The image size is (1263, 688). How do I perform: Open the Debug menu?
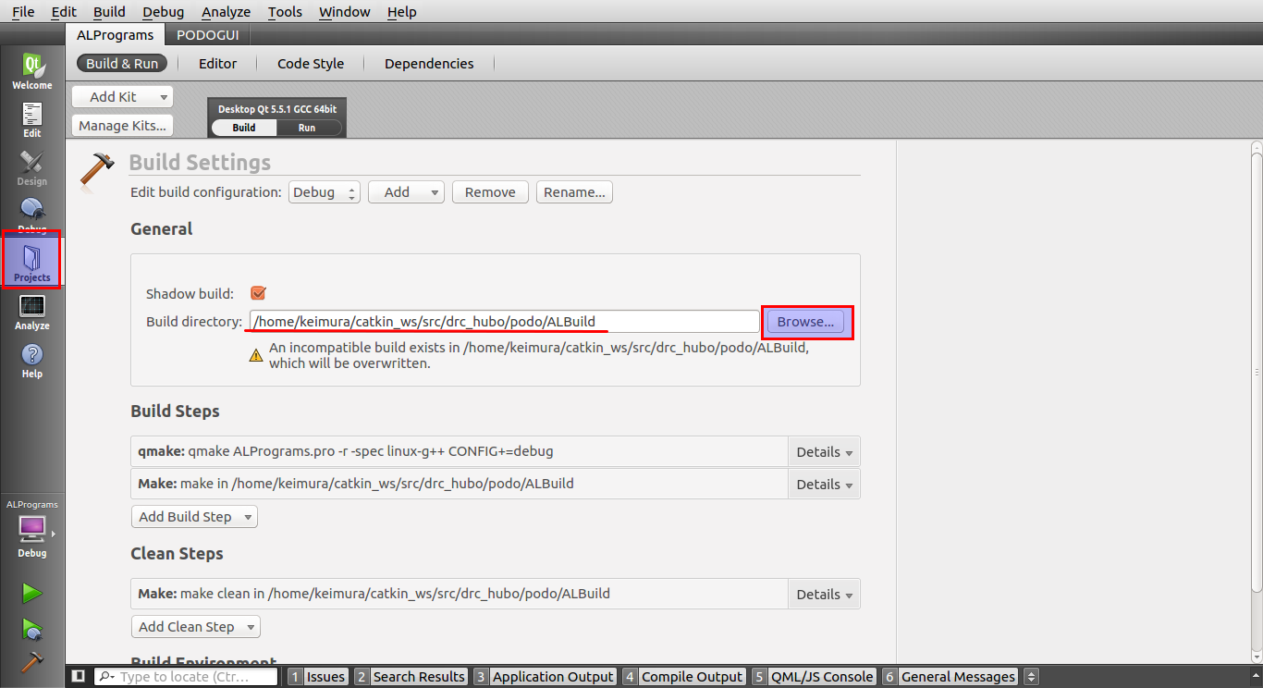(164, 12)
